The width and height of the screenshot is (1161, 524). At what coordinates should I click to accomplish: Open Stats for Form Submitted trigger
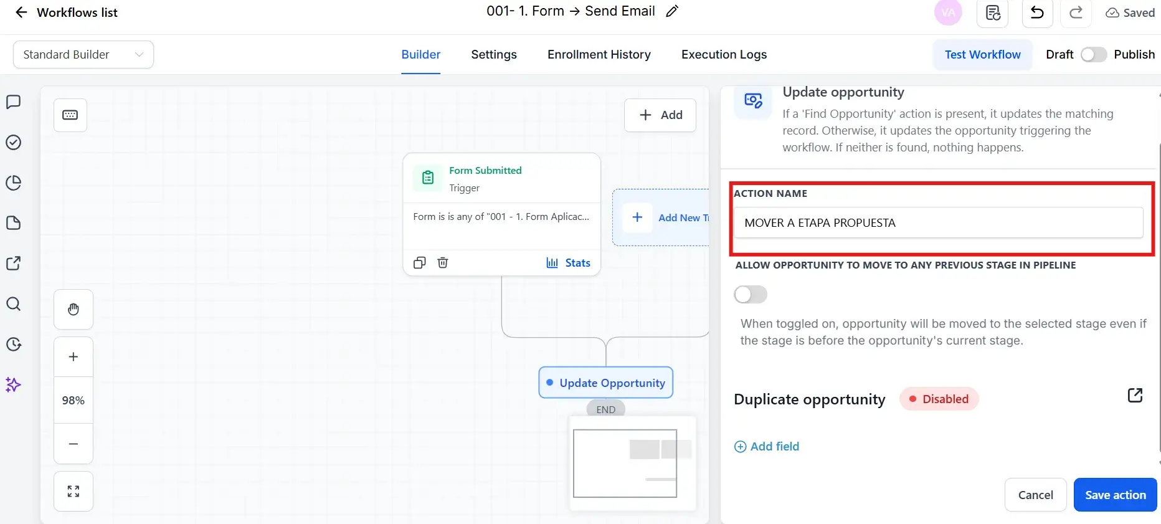(568, 263)
